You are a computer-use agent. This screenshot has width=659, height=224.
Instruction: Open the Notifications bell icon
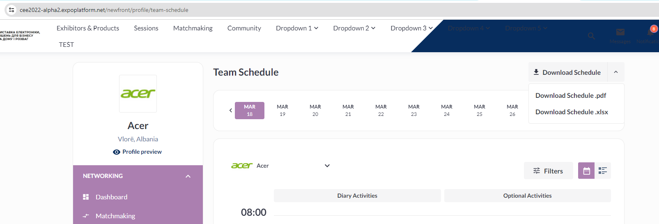650,32
